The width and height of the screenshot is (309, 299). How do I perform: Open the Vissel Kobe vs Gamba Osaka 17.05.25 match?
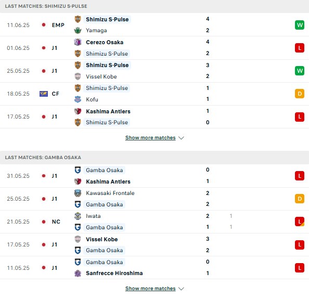pyautogui.click(x=154, y=244)
